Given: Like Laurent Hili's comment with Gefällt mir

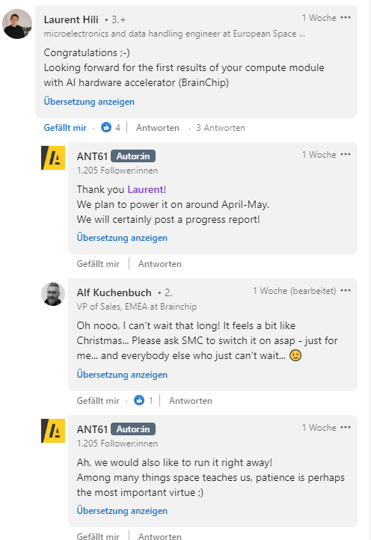Looking at the screenshot, I should click(x=65, y=128).
